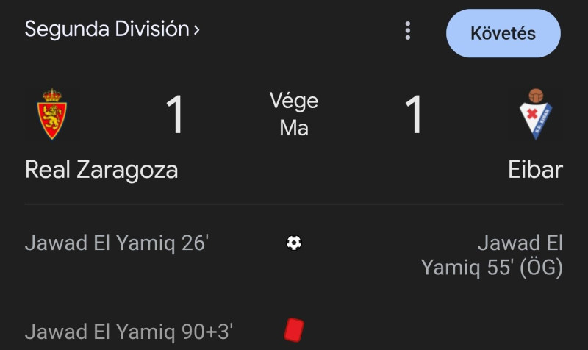Click the Eibar club crest
588x350 pixels.
pos(536,114)
